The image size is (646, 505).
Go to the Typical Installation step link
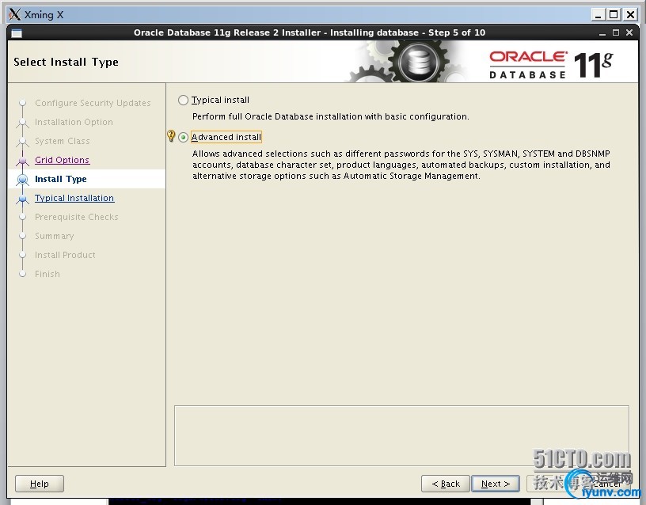pos(74,198)
